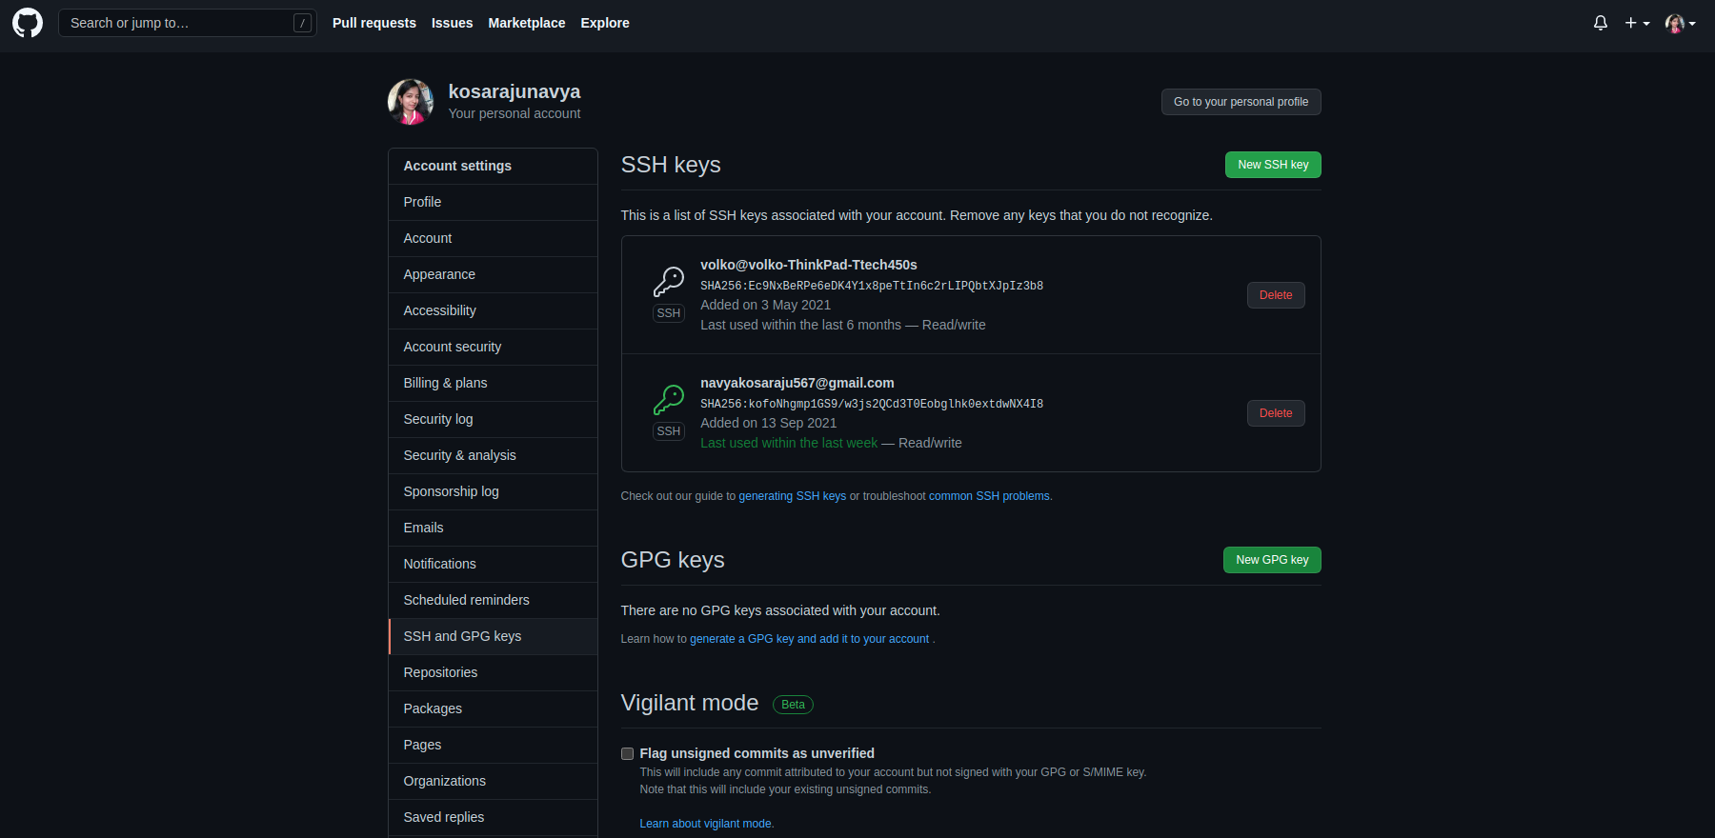Delete the navyakosaraju567@gmail.com key
The width and height of the screenshot is (1715, 838).
(x=1276, y=413)
